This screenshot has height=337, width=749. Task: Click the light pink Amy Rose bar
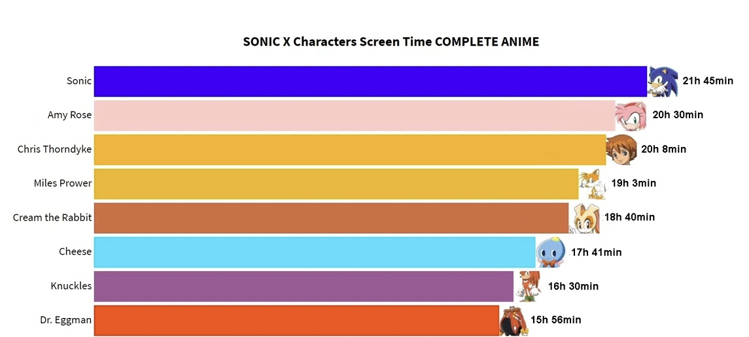pos(353,116)
